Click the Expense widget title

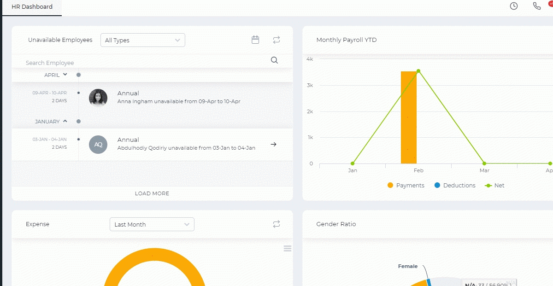(x=37, y=224)
